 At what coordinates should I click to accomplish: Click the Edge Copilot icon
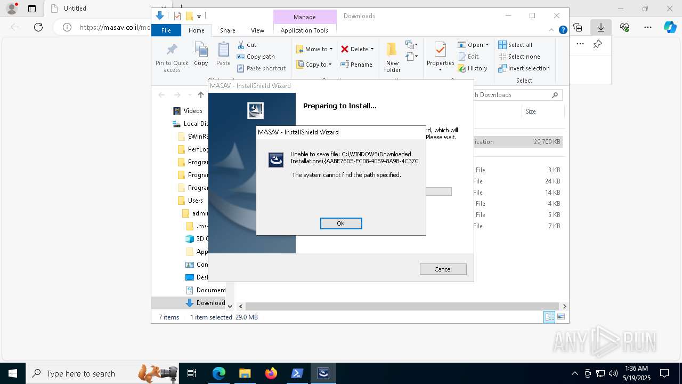pyautogui.click(x=670, y=27)
